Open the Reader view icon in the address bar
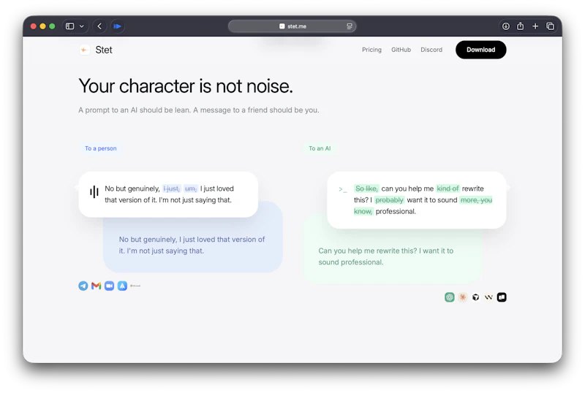Viewport: 585px width, 393px height. (x=350, y=26)
